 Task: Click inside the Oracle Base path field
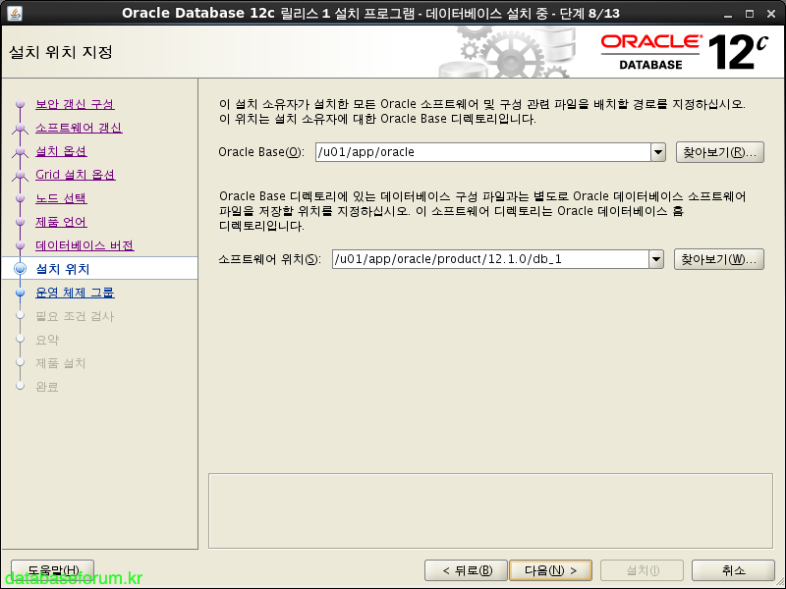click(481, 152)
